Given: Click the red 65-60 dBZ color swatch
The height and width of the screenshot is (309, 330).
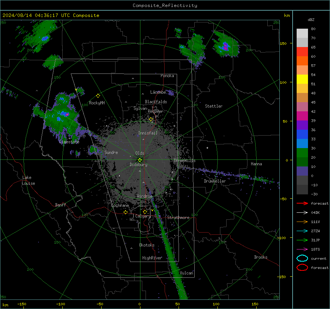Looking at the screenshot, I should pos(302,52).
